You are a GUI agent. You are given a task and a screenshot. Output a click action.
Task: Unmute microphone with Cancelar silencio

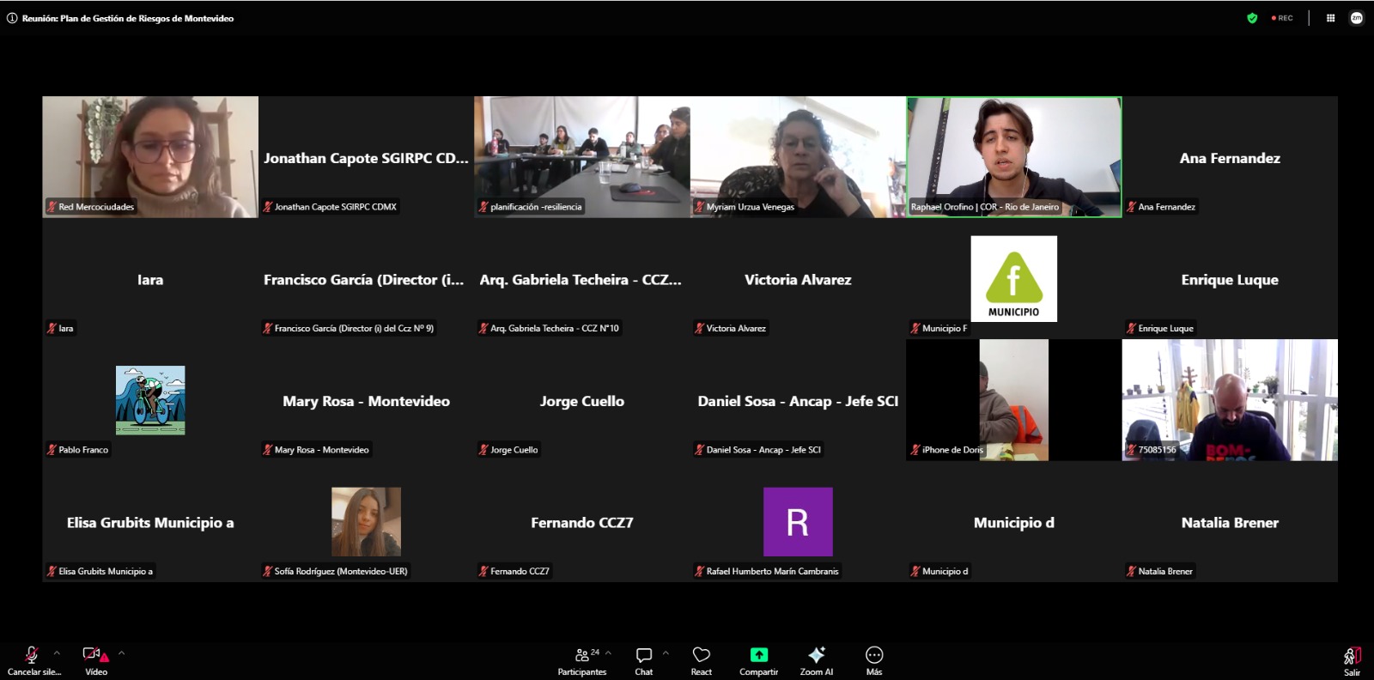33,661
